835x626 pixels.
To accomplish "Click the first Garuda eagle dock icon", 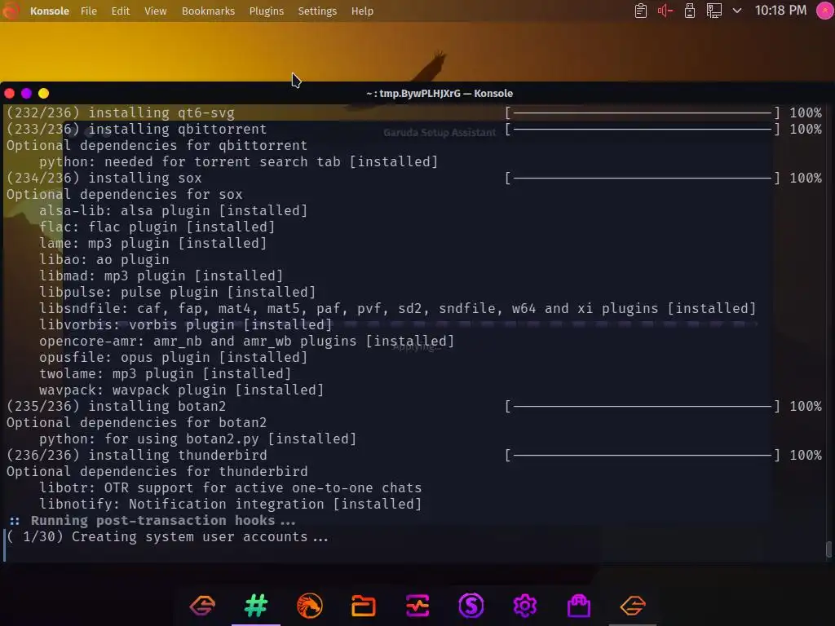I will click(x=202, y=606).
